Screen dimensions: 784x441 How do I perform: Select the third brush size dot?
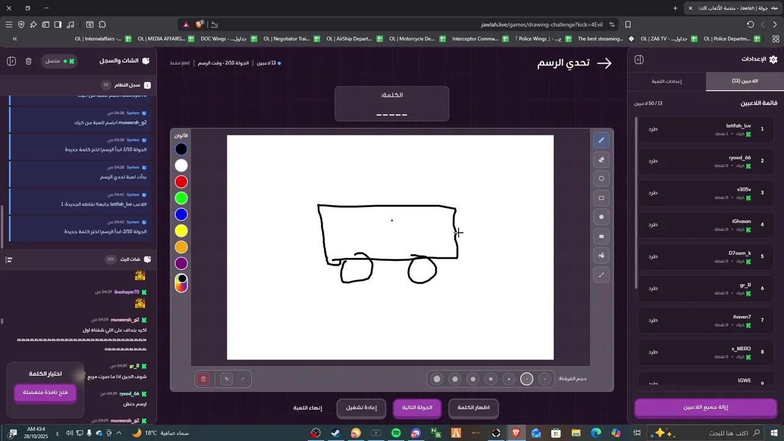click(x=509, y=379)
